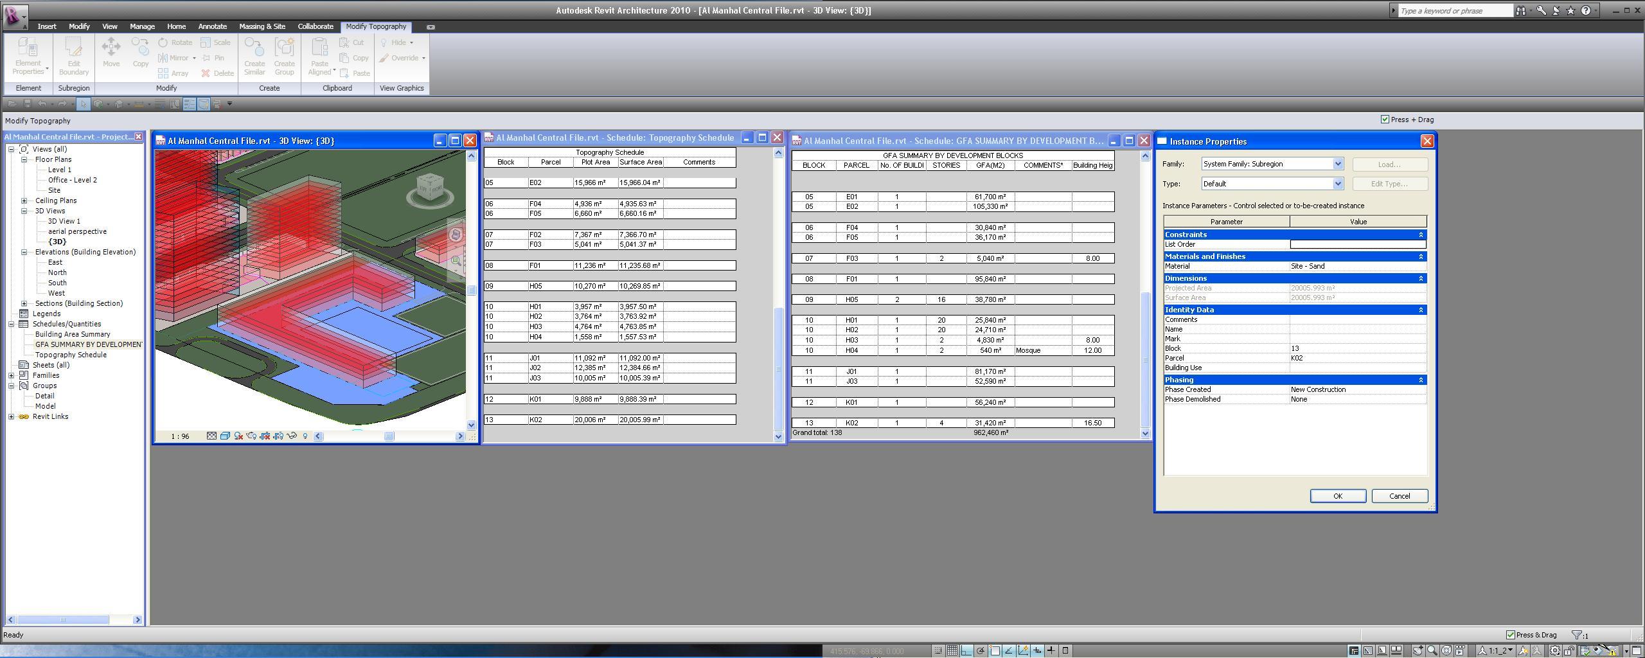Click the Topography Schedule vertical scrollbar thumb
The height and width of the screenshot is (658, 1645).
779,369
